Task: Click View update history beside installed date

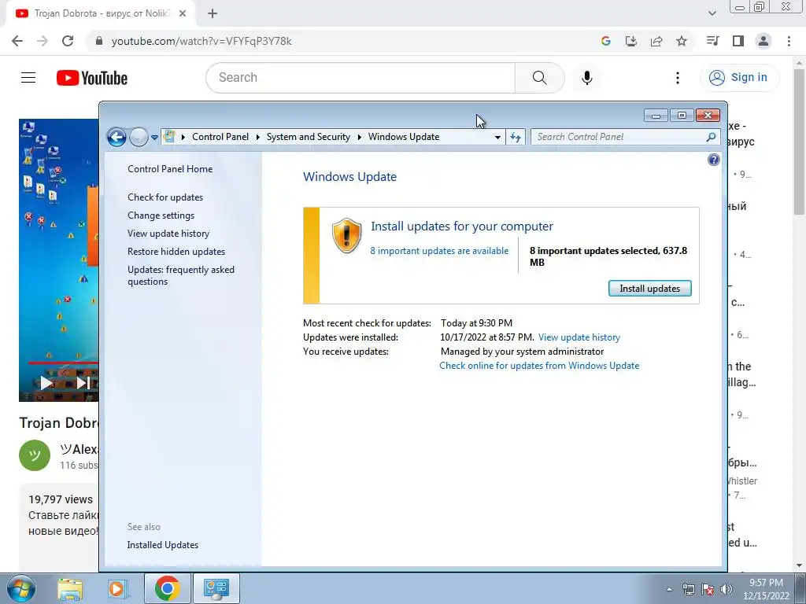Action: pos(579,337)
